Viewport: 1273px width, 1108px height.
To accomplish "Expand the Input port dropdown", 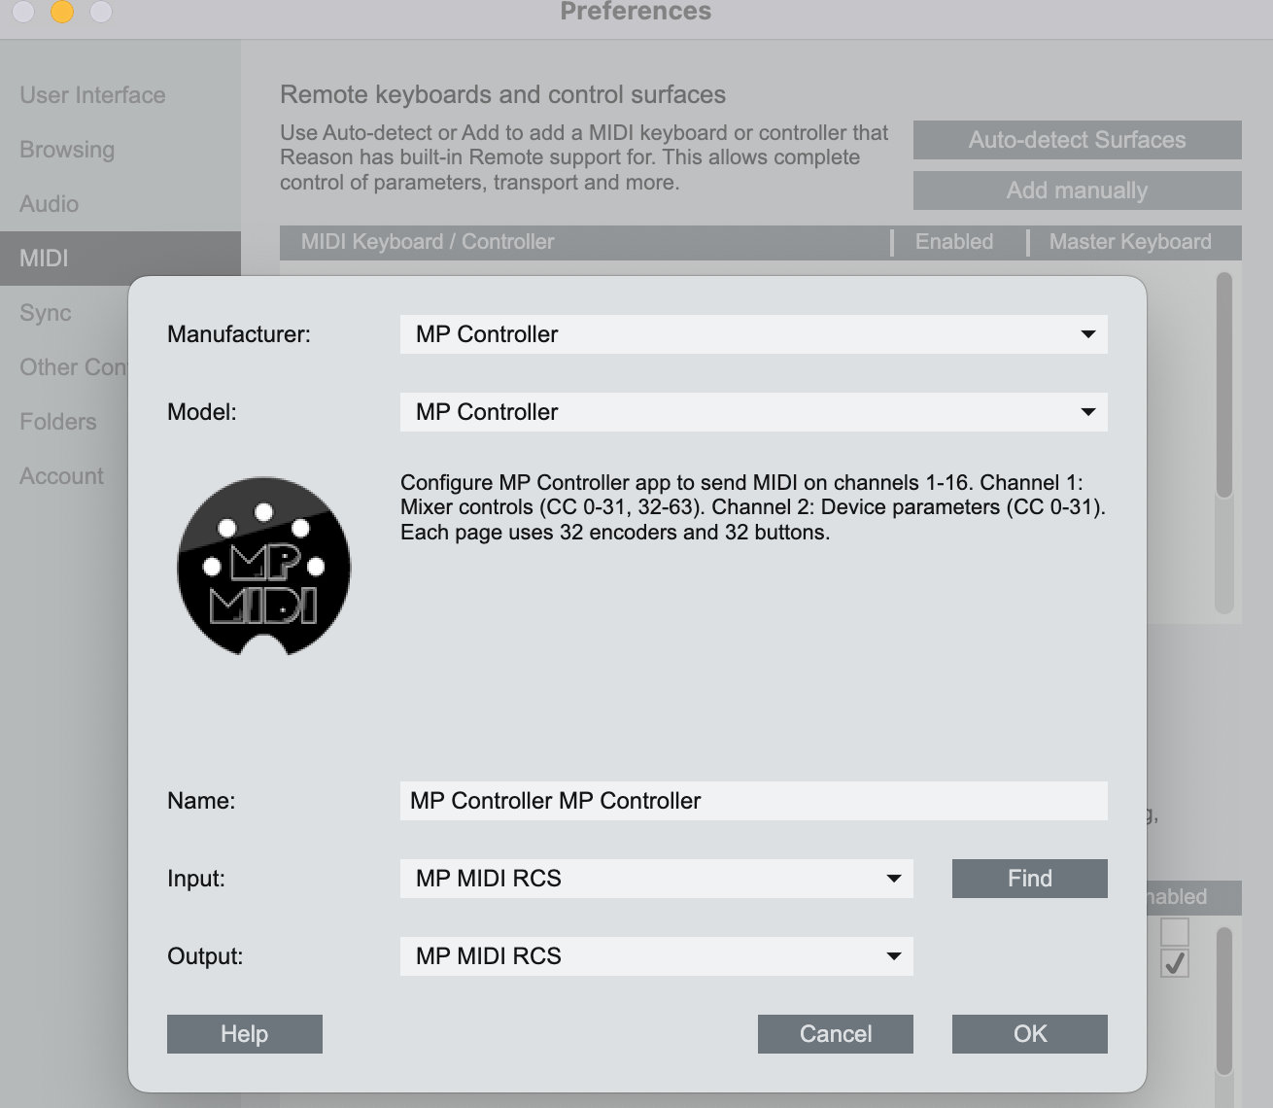I will click(656, 879).
